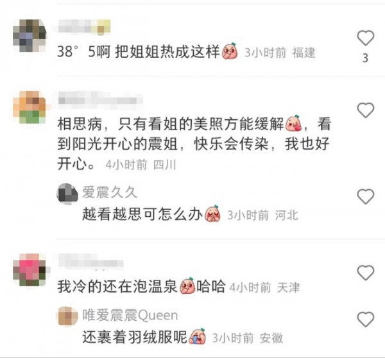Open avatar of the 38°5 commenter
Viewport: 385px width, 358px height.
pos(30,35)
